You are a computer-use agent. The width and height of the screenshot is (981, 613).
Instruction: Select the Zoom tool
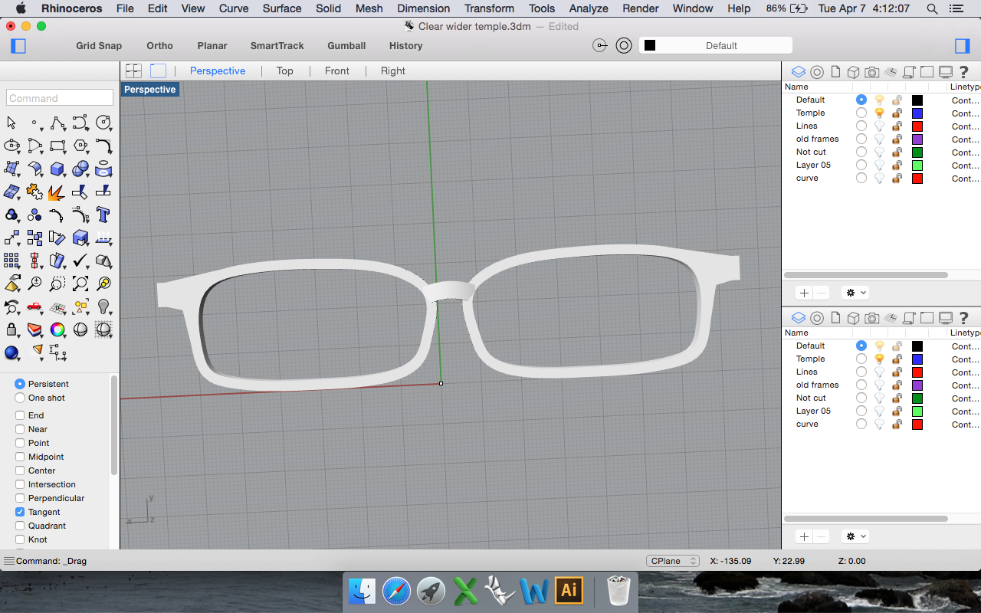pos(34,284)
